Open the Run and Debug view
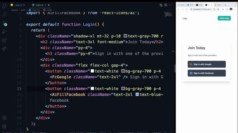The image size is (238, 133). (4, 32)
